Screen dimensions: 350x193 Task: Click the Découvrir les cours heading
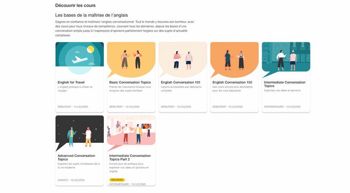(76, 6)
